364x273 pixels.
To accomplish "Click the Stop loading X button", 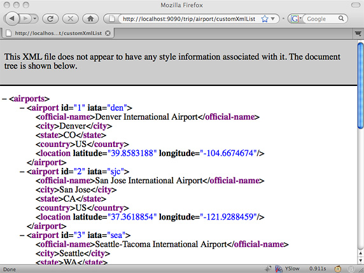I will pos(71,19).
